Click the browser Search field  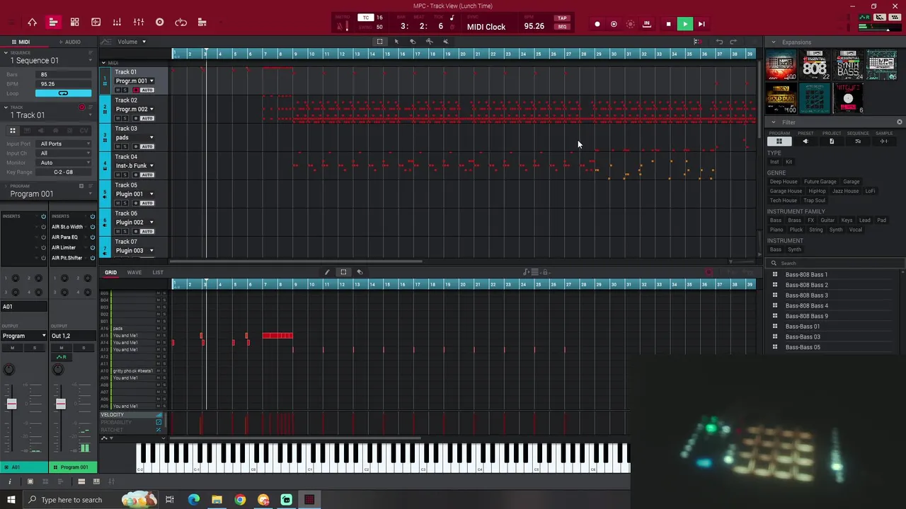(835, 263)
